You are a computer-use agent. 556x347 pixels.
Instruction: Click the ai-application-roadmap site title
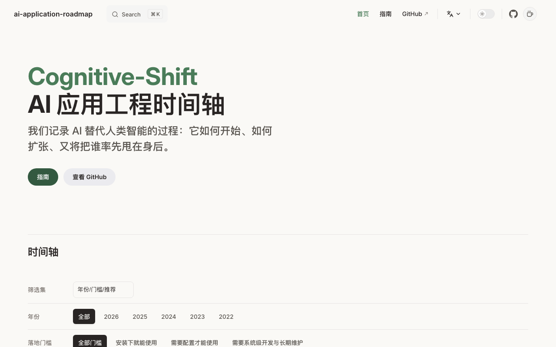point(53,14)
